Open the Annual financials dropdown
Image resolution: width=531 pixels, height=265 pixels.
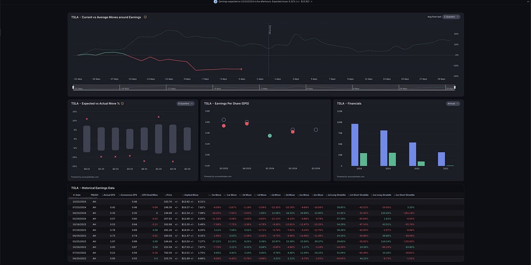coord(453,103)
